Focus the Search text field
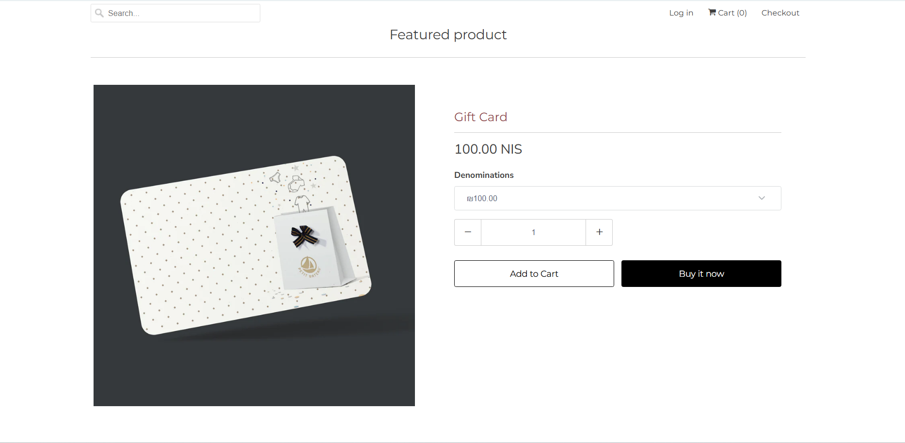The height and width of the screenshot is (443, 905). (x=182, y=13)
